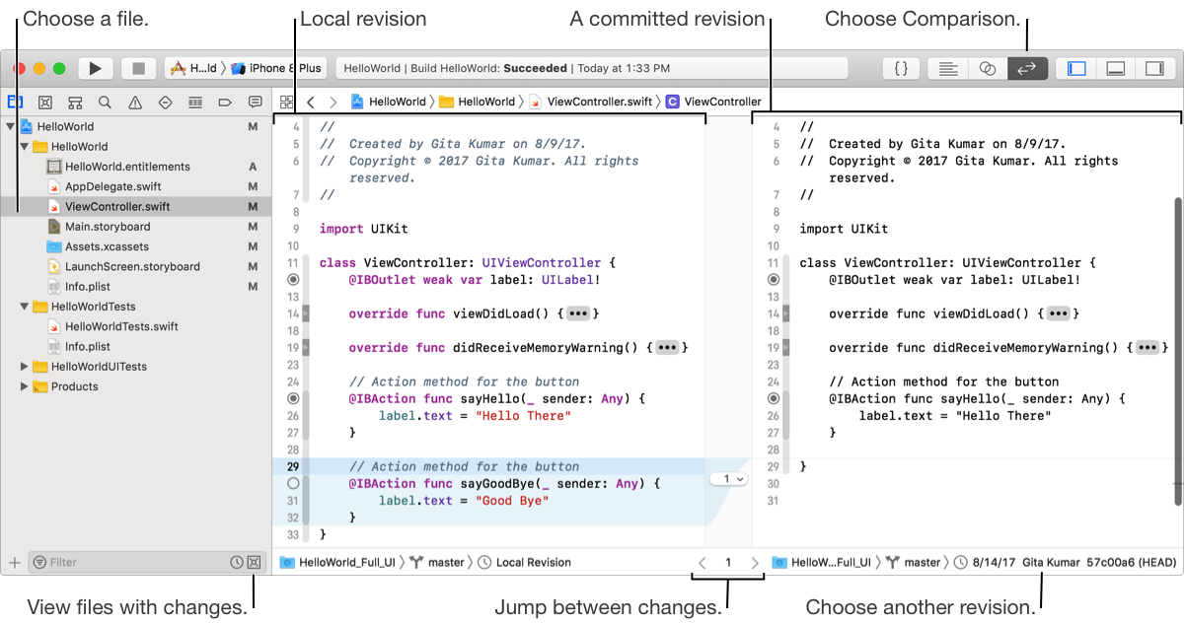Collapse the HelloWorldTests group triangle
Screen dimensions: 1186x625
[25, 307]
